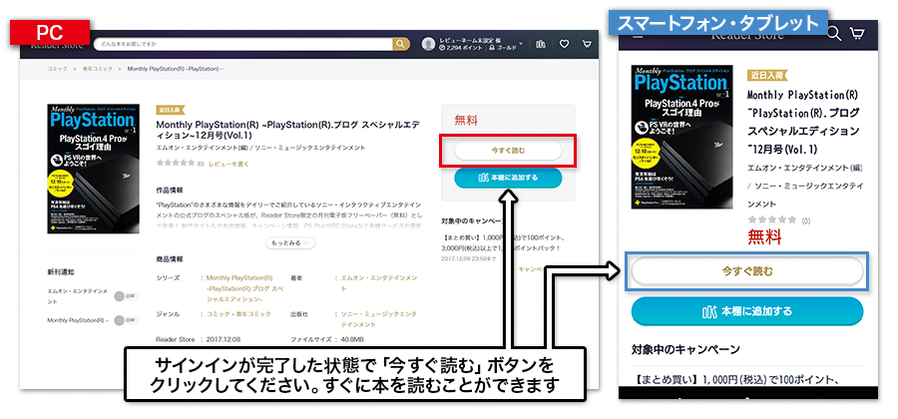898x419 pixels.
Task: Tap 今すぐ読む button in smartphone view
Action: point(746,271)
